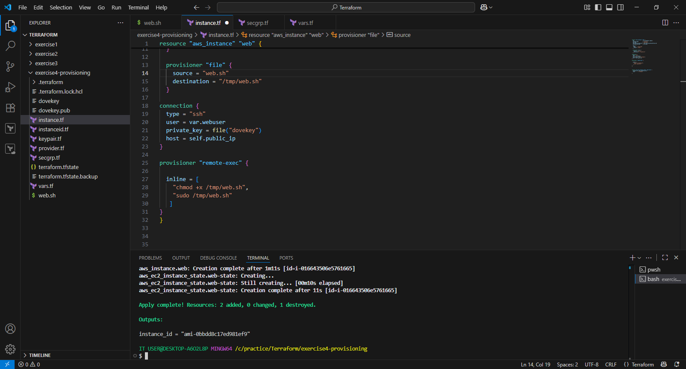Click the UTF-8 encoding status item
This screenshot has width=686, height=369.
592,364
